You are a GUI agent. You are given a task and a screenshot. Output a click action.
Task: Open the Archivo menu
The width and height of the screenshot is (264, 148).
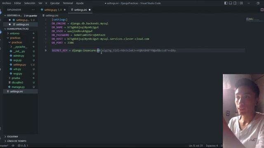click(7, 3)
